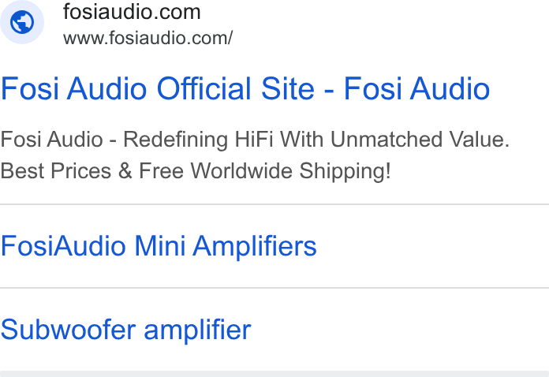Click the word 'Worldwide' in the description
This screenshot has height=377, width=549.
click(241, 171)
